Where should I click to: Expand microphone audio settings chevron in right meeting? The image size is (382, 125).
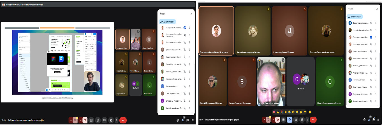coord(264,119)
